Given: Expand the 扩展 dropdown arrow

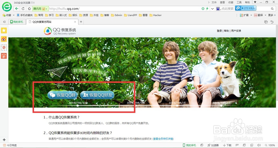Looking at the screenshot, I should tap(251, 15).
